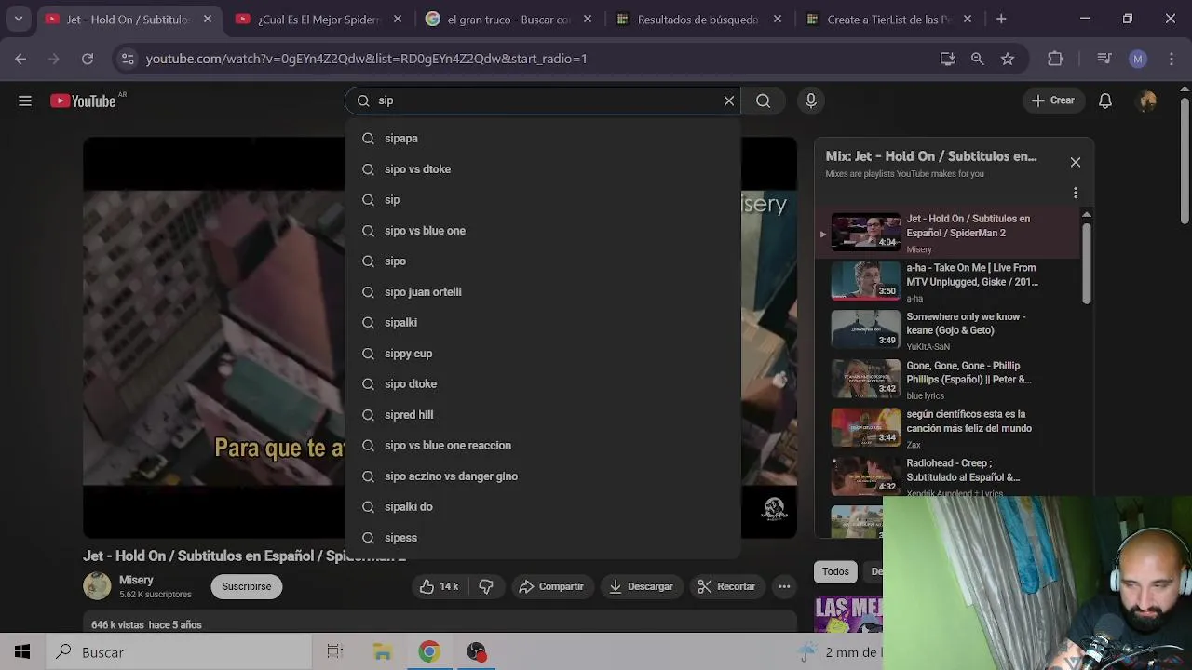The width and height of the screenshot is (1192, 670).
Task: Choose the "sippy cup" suggestion
Action: tap(543, 353)
